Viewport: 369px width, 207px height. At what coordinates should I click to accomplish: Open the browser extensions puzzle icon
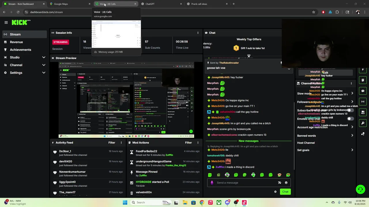pyautogui.click(x=337, y=12)
